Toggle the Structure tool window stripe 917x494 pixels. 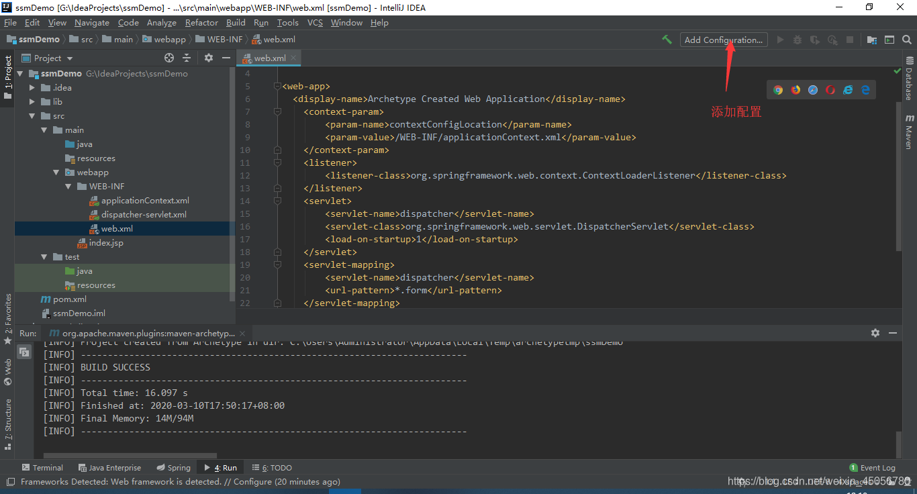[7, 424]
